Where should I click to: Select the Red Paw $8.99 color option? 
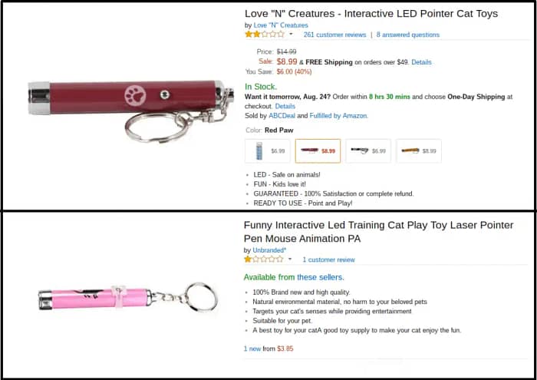(x=318, y=151)
